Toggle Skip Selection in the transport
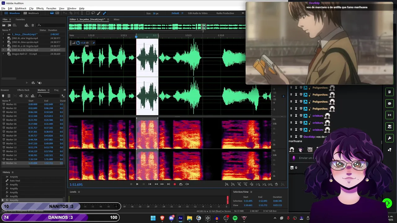This screenshot has height=223, width=397. coord(187,184)
